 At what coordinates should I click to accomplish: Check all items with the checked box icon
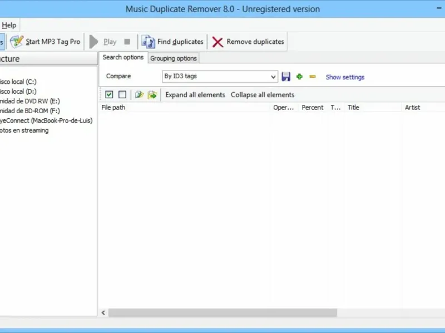[109, 94]
